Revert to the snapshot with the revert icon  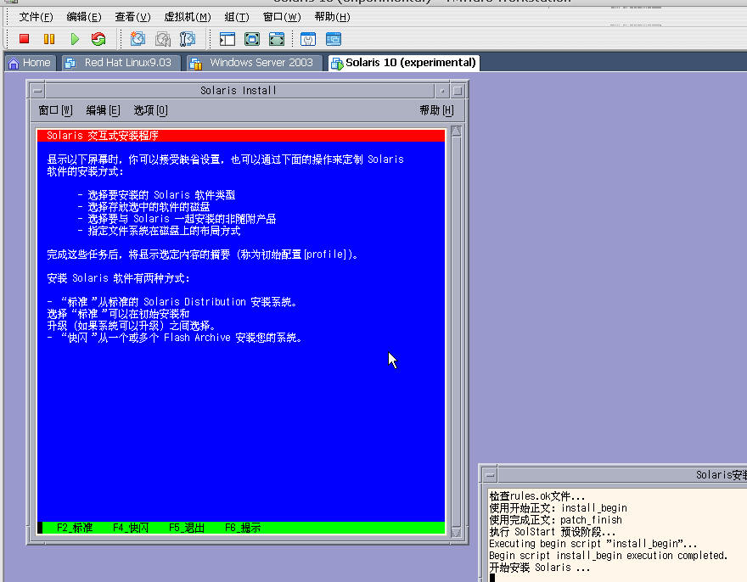point(162,39)
